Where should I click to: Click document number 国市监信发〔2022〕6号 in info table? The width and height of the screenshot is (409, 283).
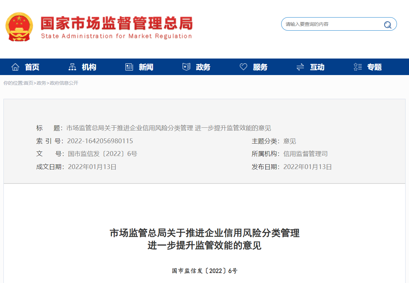pyautogui.click(x=103, y=154)
